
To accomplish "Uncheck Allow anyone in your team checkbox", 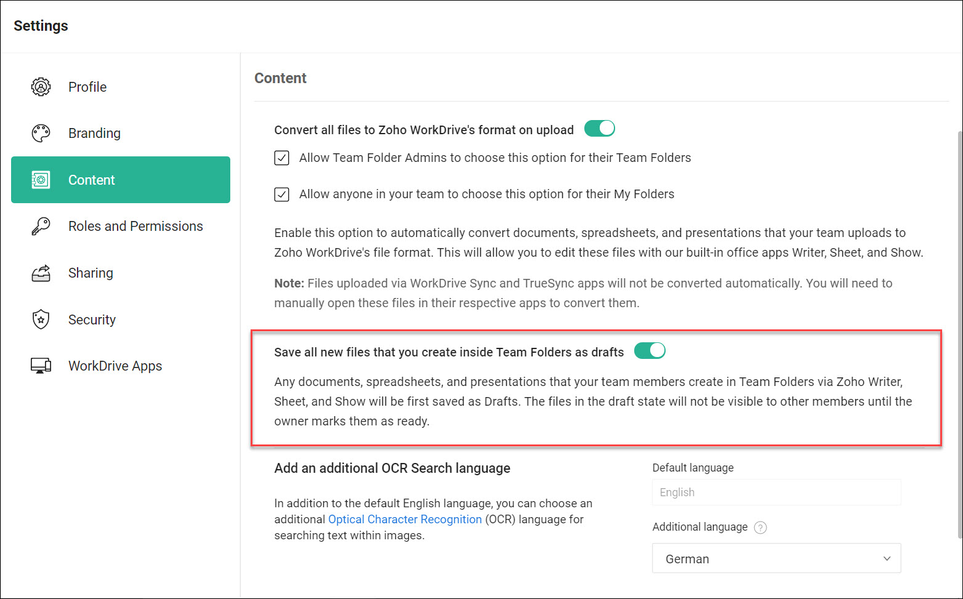I will (x=281, y=195).
